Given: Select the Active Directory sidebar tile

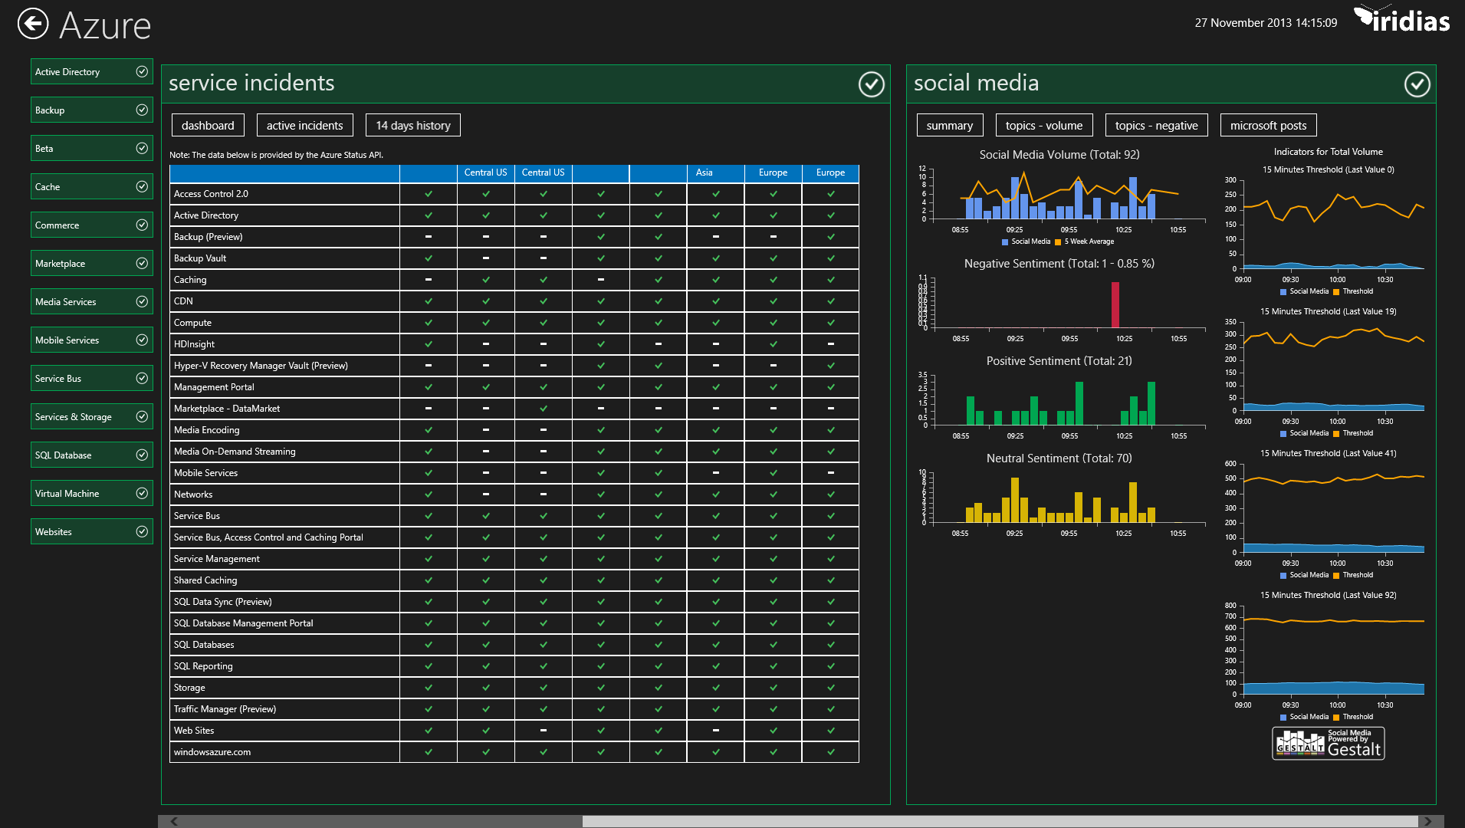Looking at the screenshot, I should coord(92,71).
